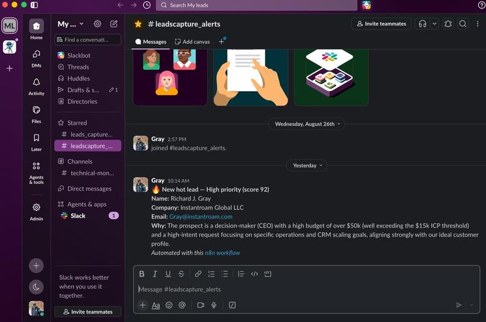The image size is (486, 322).
Task: Open the emoji picker
Action: coord(169,305)
